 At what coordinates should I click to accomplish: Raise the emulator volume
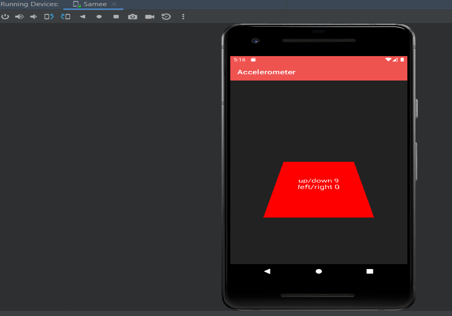(x=19, y=17)
